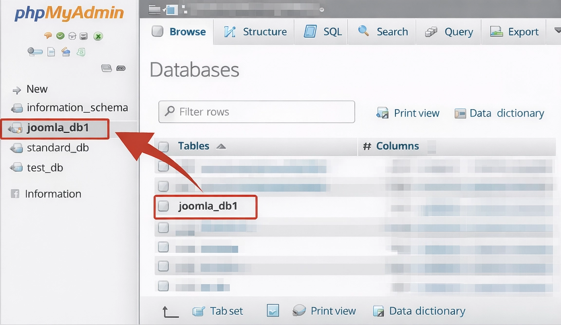This screenshot has height=325, width=561.
Task: Click the small circle toggle in the top bar
Action: tap(321, 10)
